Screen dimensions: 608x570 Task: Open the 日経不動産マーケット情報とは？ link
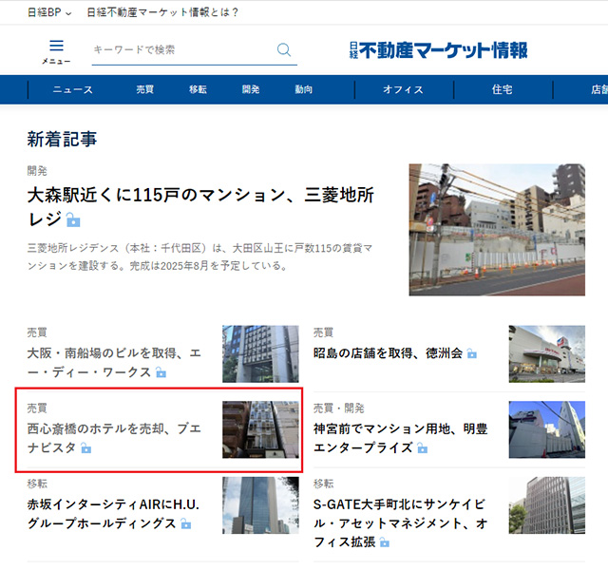pos(162,12)
